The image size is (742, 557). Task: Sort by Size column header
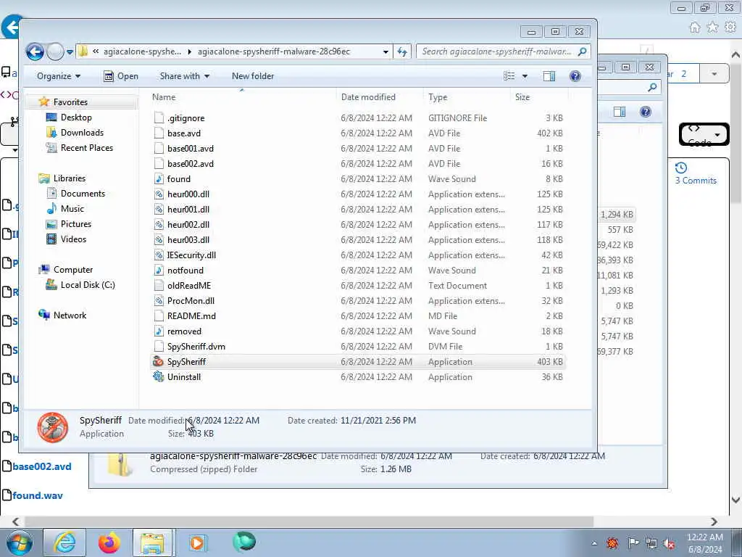tap(522, 96)
